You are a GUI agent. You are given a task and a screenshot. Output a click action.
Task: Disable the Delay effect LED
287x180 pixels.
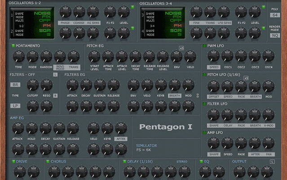point(124,161)
